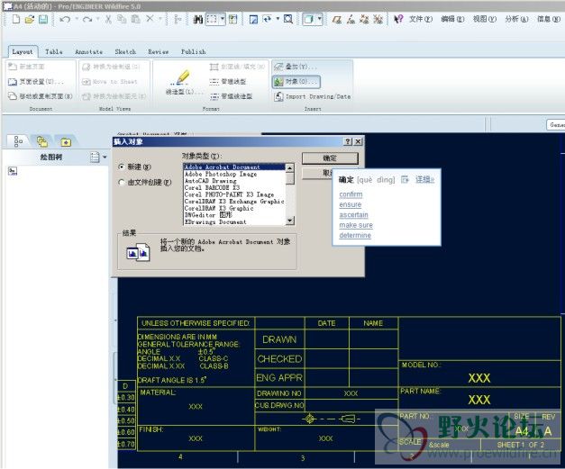Click the dictionary popup pronounce icon

(405, 179)
